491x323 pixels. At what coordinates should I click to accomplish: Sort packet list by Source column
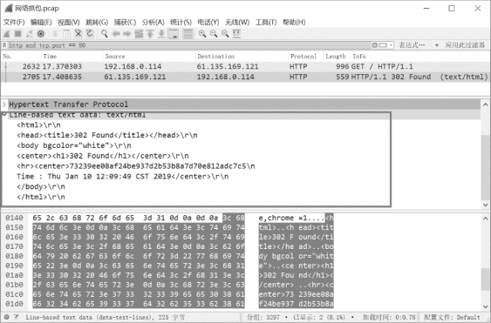click(149, 57)
